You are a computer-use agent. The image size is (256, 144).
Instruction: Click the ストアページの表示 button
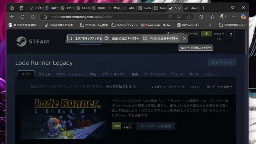coord(156,126)
